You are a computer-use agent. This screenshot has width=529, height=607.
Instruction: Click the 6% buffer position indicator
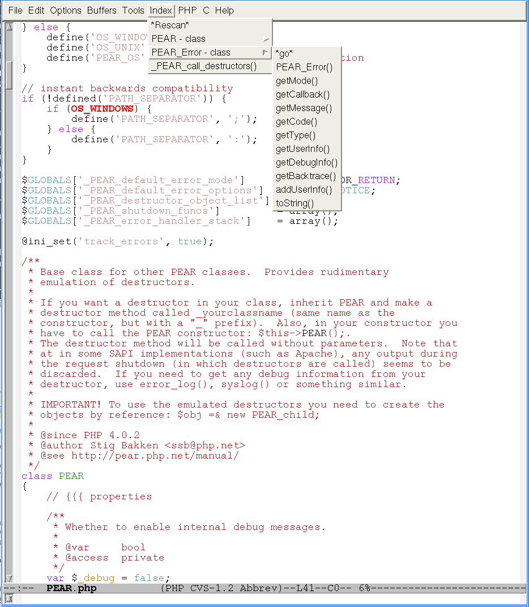pyautogui.click(x=365, y=588)
